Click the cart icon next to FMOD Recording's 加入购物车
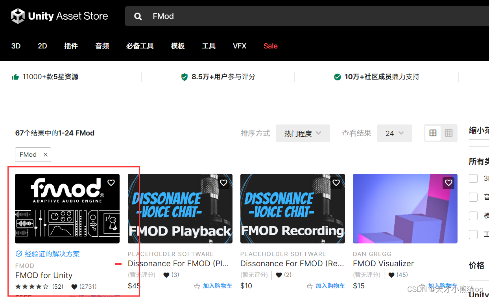The width and height of the screenshot is (489, 297). pos(310,286)
